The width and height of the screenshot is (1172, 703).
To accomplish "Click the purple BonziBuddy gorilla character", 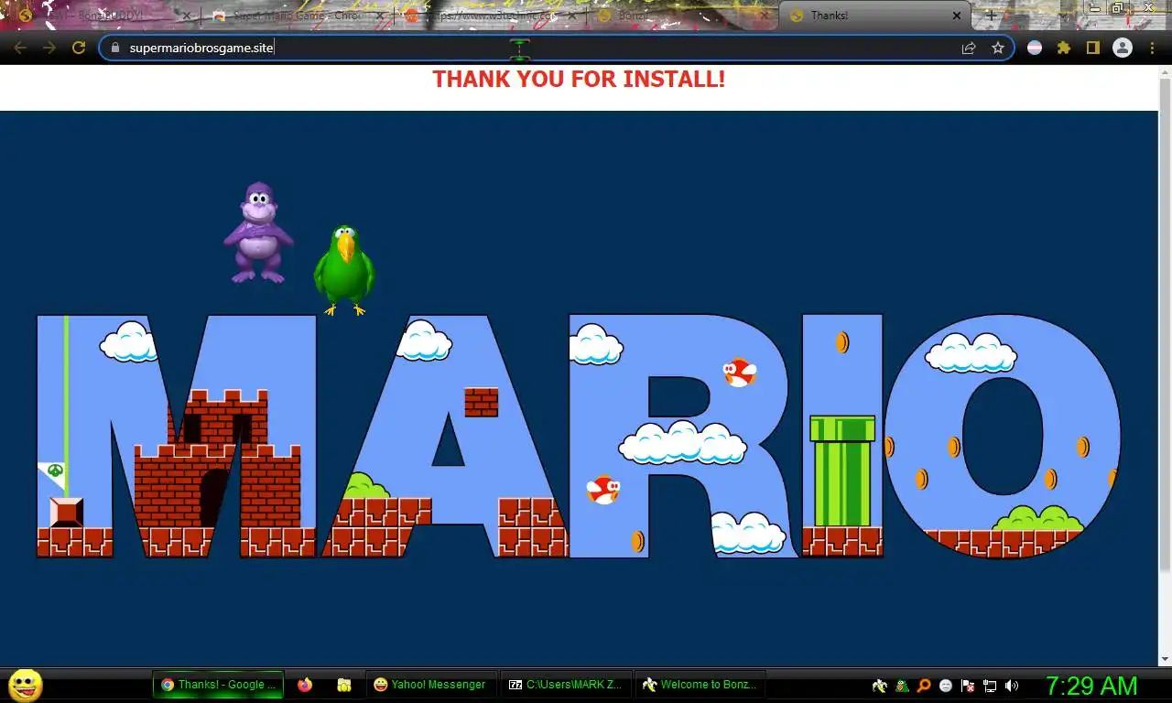I will 258,233.
